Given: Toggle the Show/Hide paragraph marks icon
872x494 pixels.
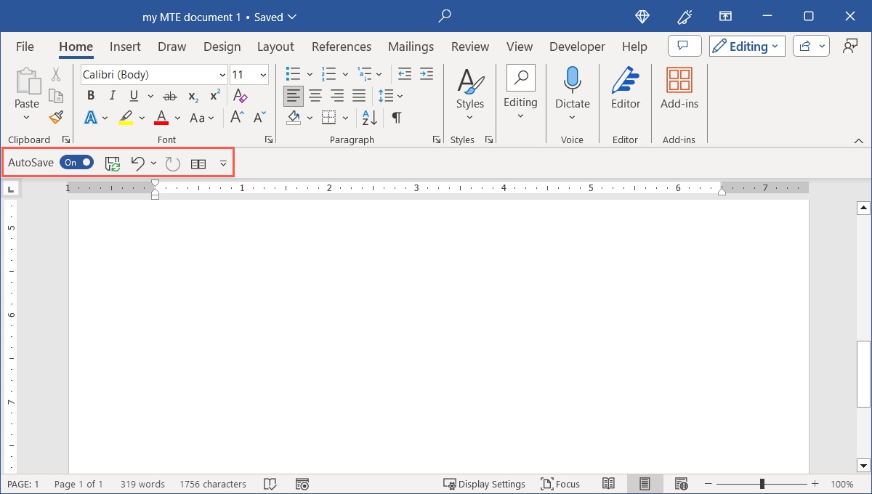Looking at the screenshot, I should [396, 117].
